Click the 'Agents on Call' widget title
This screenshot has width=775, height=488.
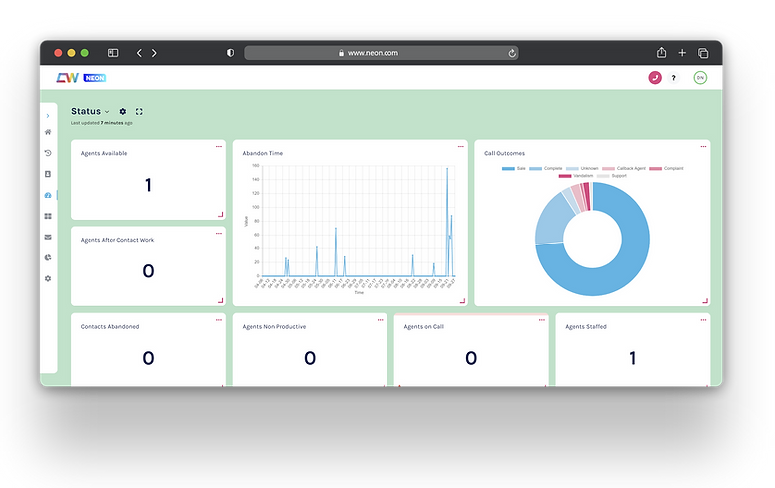pyautogui.click(x=424, y=327)
